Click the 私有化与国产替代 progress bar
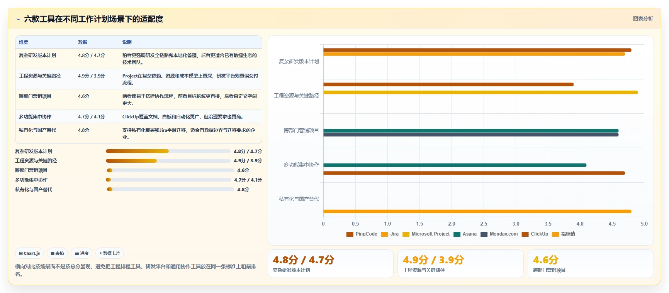This screenshot has width=669, height=293. tap(170, 189)
